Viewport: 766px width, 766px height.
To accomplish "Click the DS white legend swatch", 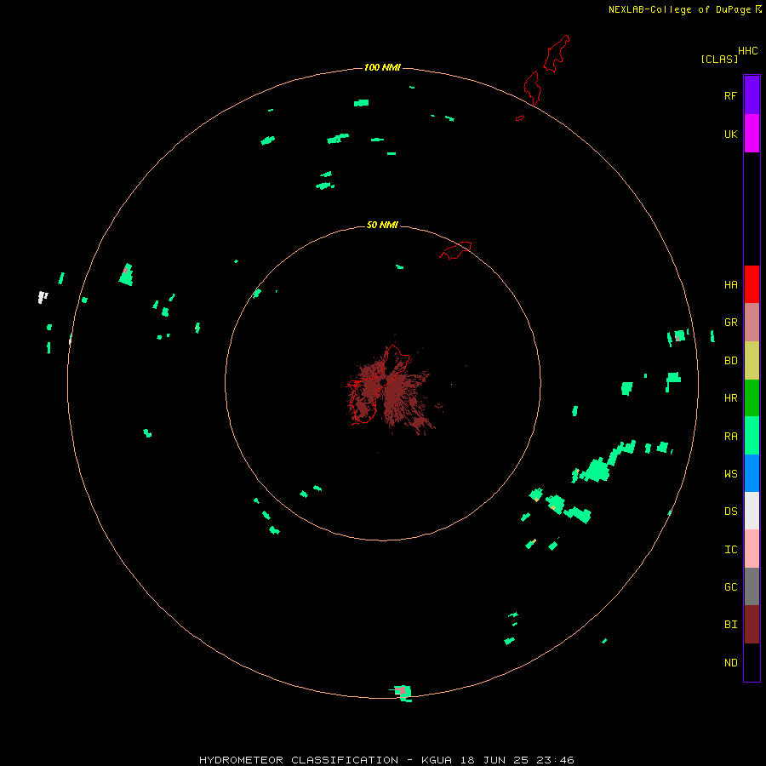I will pos(752,511).
